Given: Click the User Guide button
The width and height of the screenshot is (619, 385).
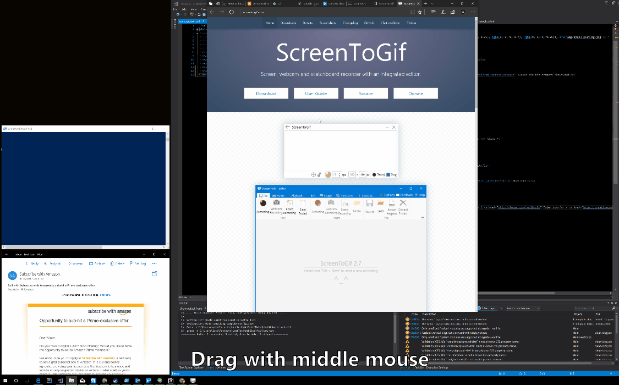Looking at the screenshot, I should click(x=316, y=94).
